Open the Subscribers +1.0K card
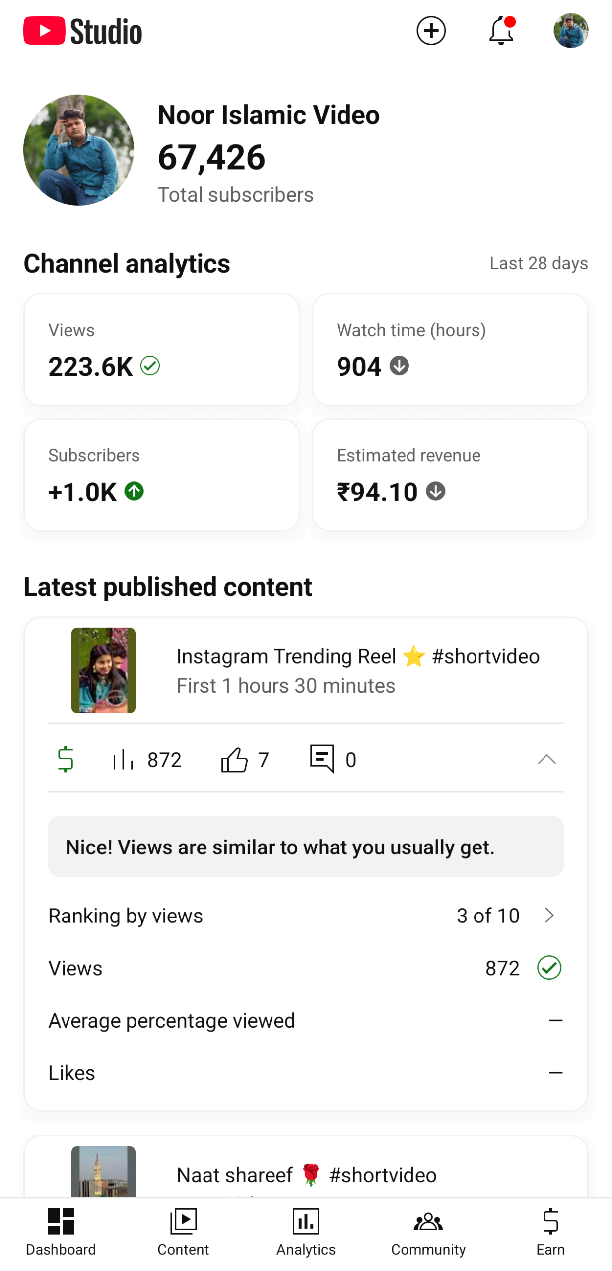 162,475
